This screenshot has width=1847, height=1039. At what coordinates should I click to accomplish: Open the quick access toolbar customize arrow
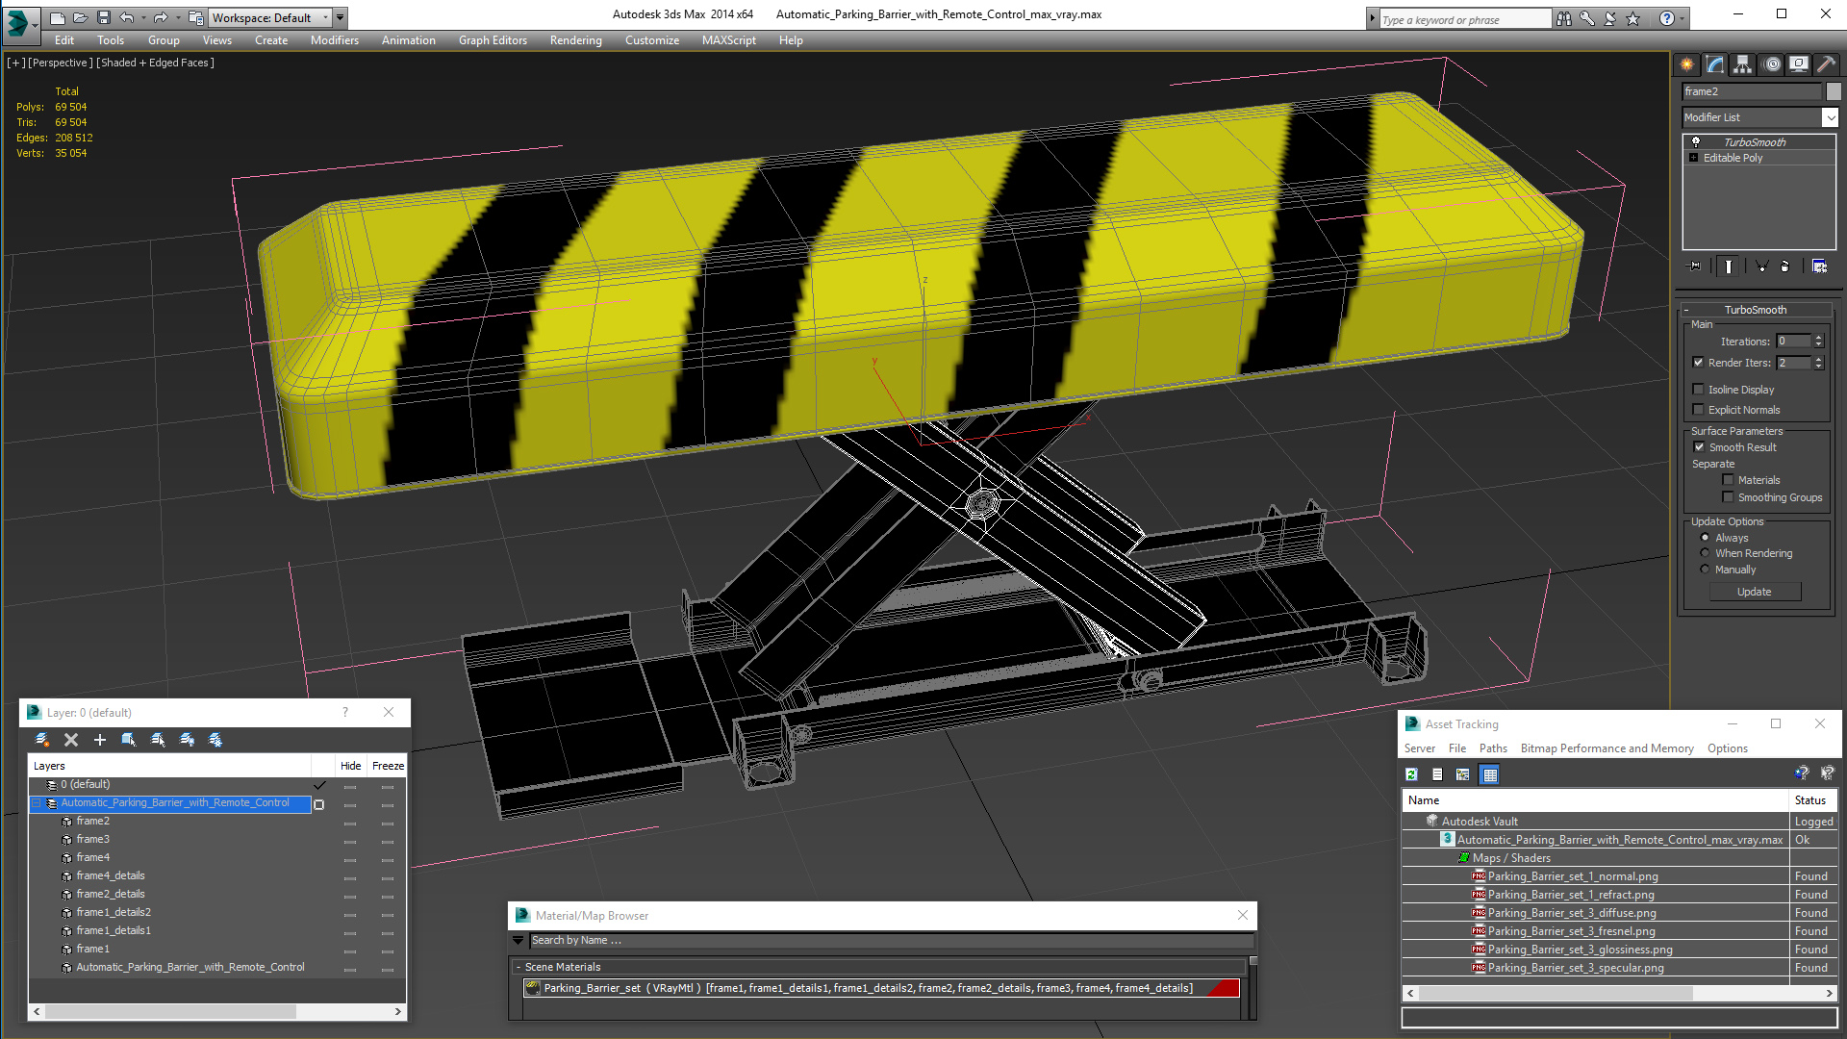click(x=341, y=17)
